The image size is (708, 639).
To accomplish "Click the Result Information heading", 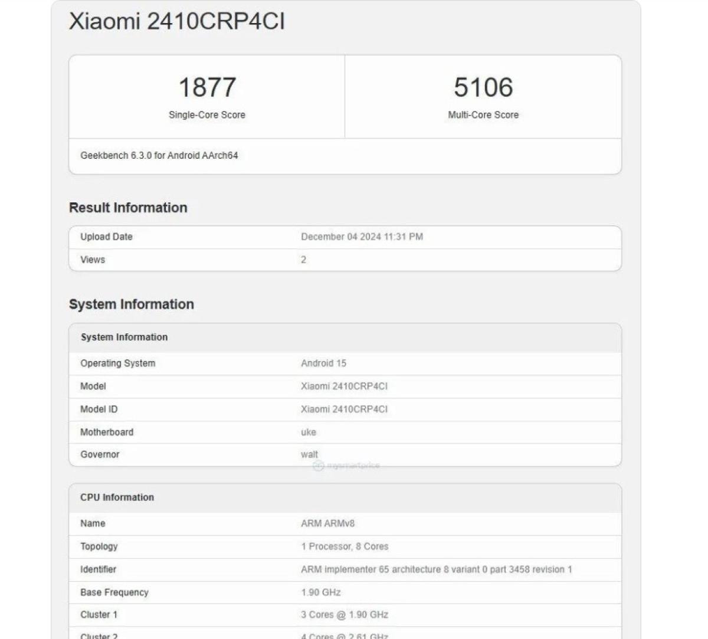I will (x=128, y=208).
